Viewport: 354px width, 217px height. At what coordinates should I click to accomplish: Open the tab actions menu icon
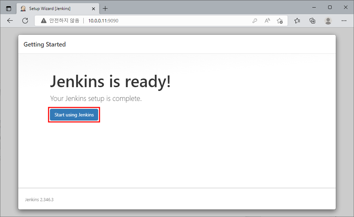point(9,9)
